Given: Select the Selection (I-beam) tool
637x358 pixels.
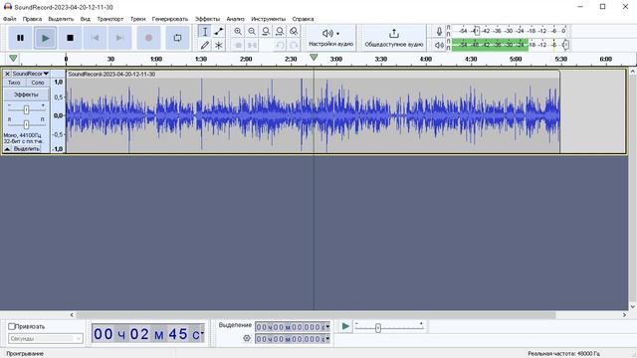Looking at the screenshot, I should [x=205, y=31].
